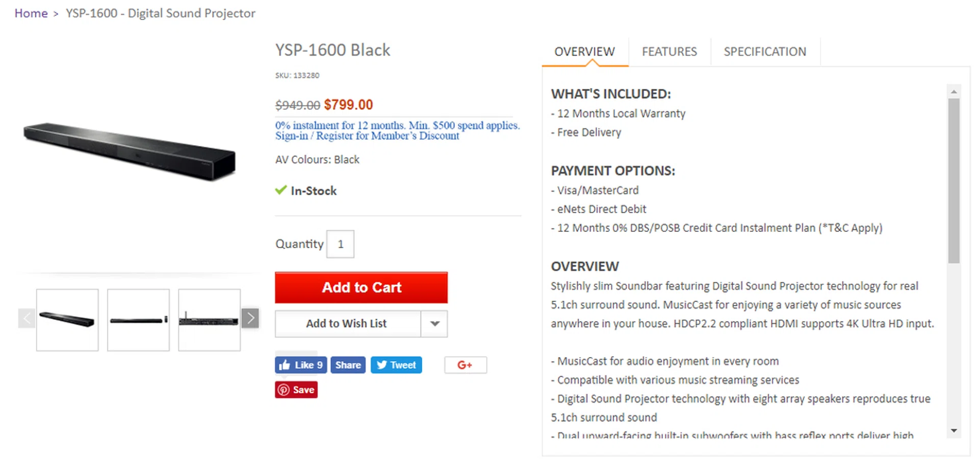Expand the Add to Wish List dropdown

coord(434,324)
